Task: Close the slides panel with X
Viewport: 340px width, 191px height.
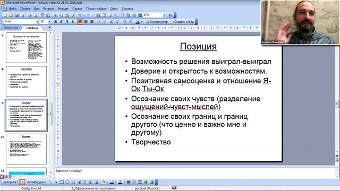Action: (49, 28)
